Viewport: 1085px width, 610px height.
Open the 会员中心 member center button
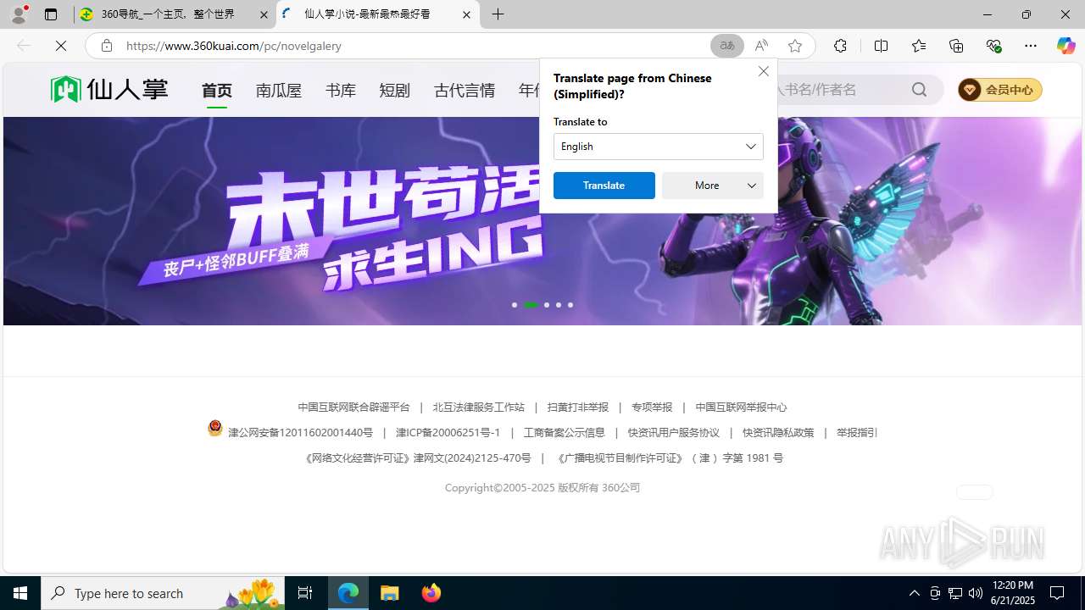click(x=999, y=90)
